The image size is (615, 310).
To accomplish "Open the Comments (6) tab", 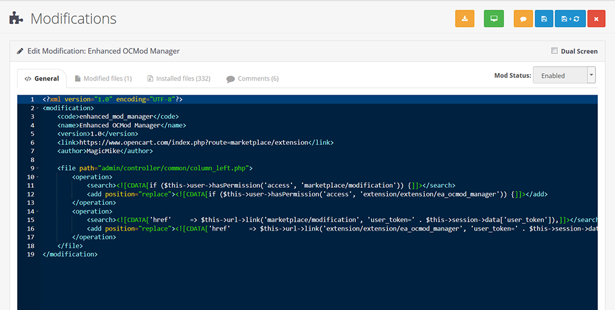I will coord(253,79).
